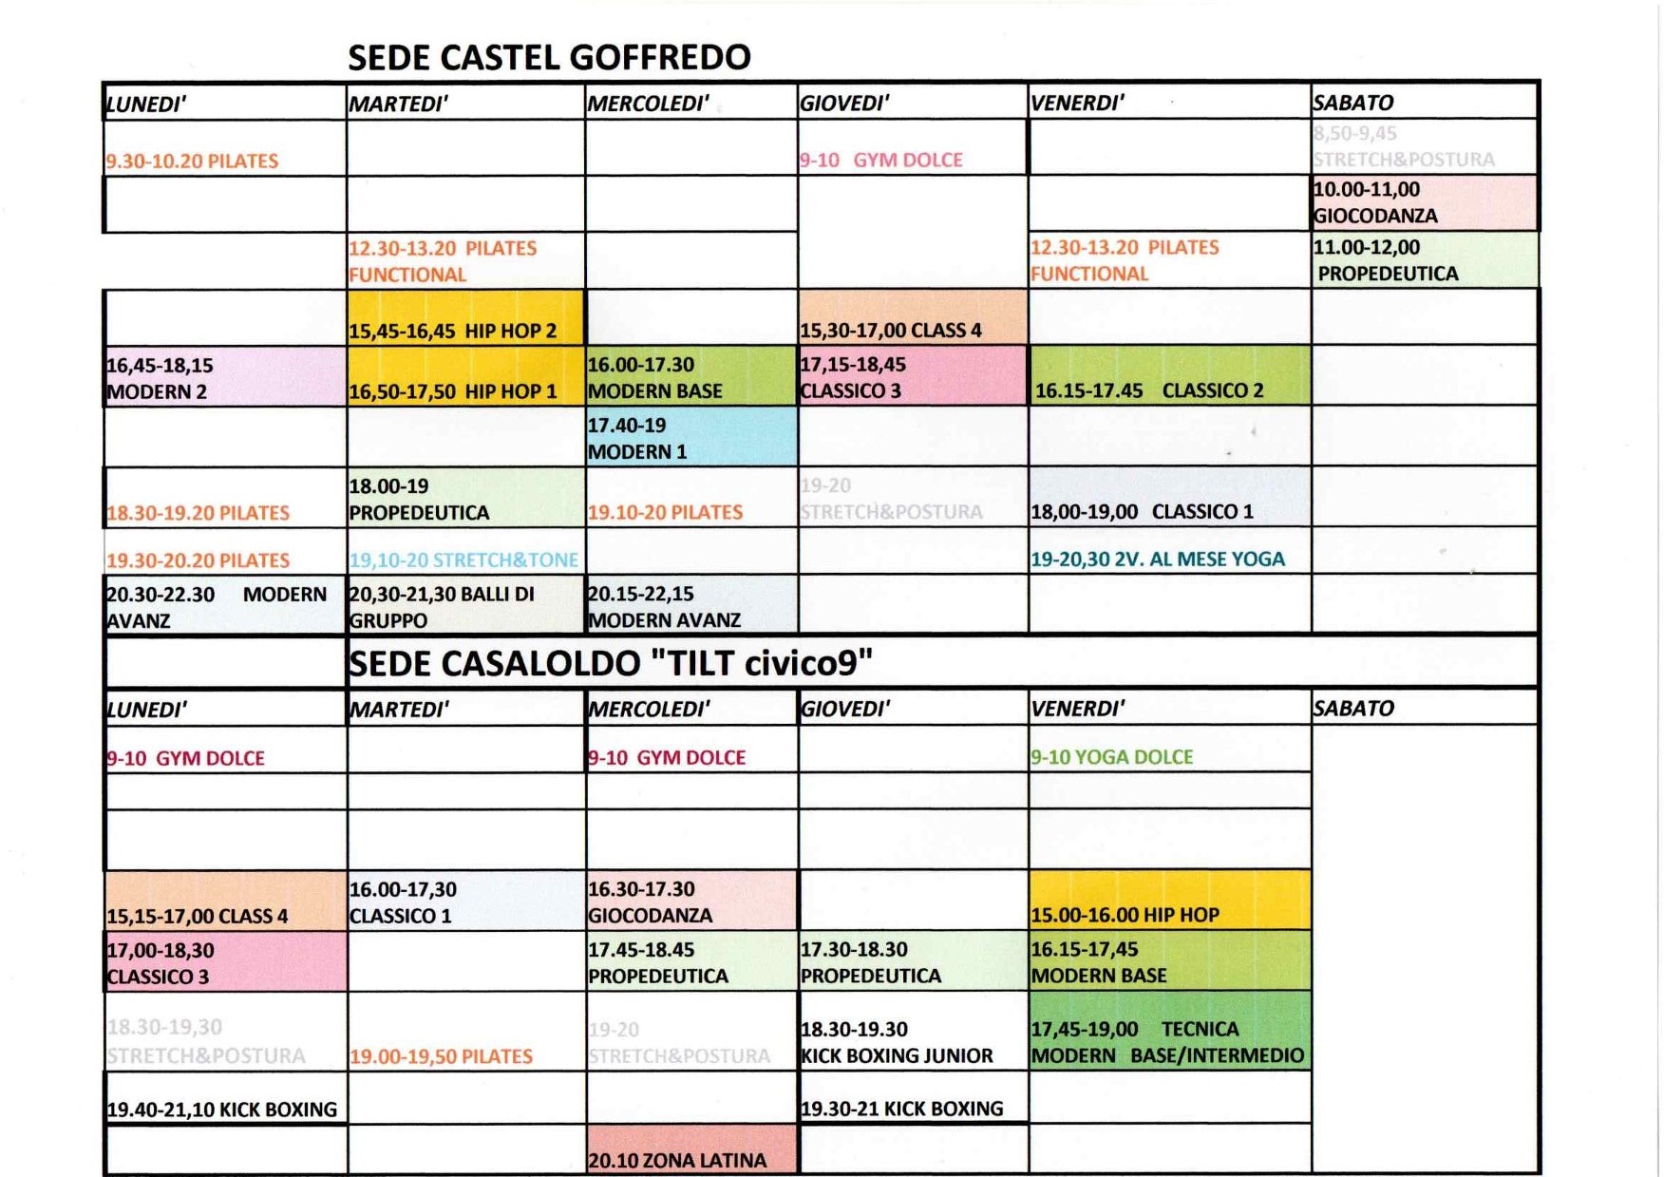Select the MODERN BASE 16.00-17.30 Wednesday cell
Viewport: 1664px width, 1177px height.
click(x=691, y=376)
